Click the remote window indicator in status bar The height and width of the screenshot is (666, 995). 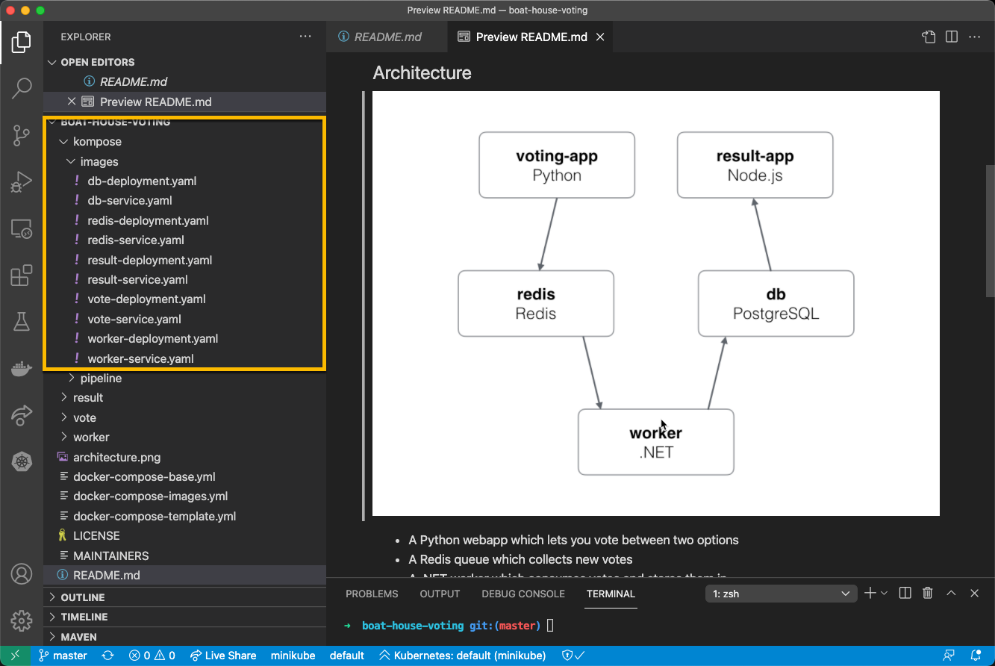(x=15, y=656)
